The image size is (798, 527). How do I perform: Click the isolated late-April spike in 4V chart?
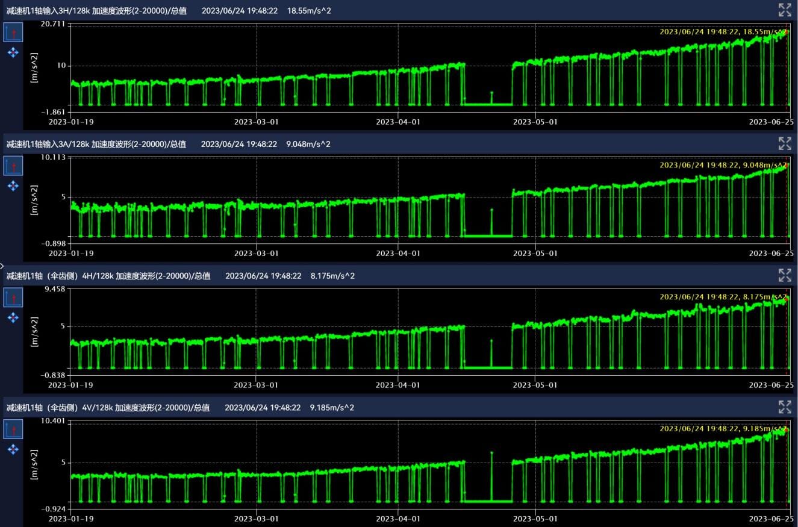click(x=491, y=452)
